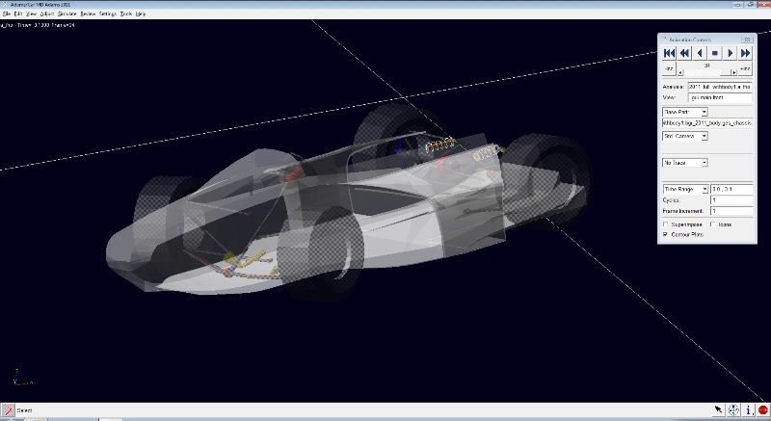771x421 pixels.
Task: Open the Time Range dropdown
Action: click(x=705, y=189)
